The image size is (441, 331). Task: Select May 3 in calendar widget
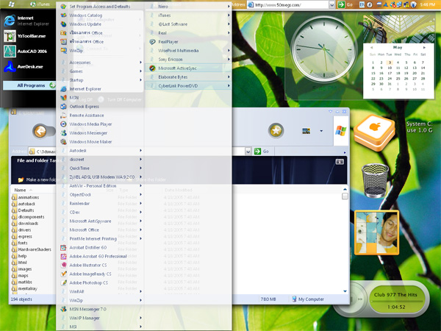[x=390, y=63]
